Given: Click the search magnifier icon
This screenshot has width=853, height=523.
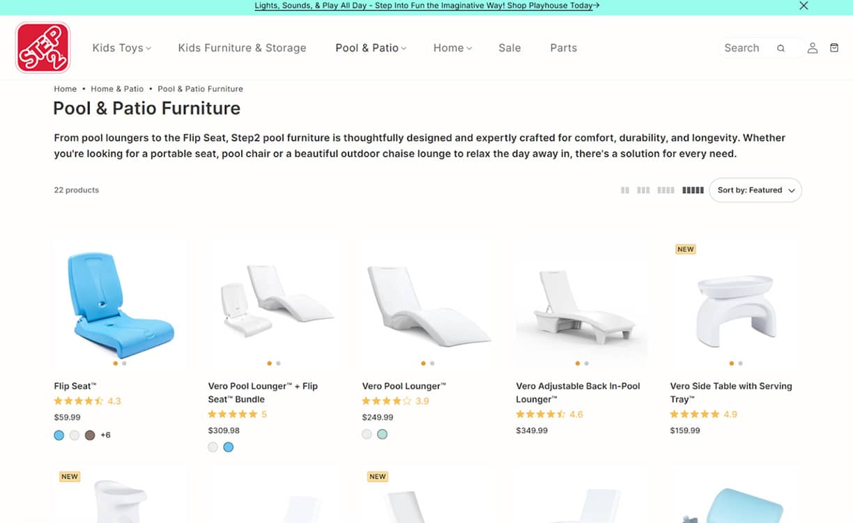Looking at the screenshot, I should point(781,48).
